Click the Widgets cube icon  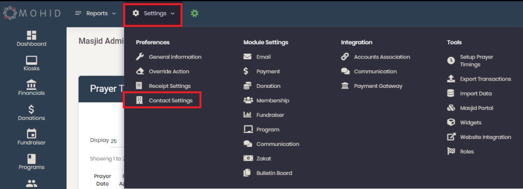pos(451,123)
